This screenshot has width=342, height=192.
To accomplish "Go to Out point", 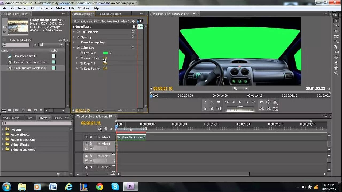I will coord(212,109).
